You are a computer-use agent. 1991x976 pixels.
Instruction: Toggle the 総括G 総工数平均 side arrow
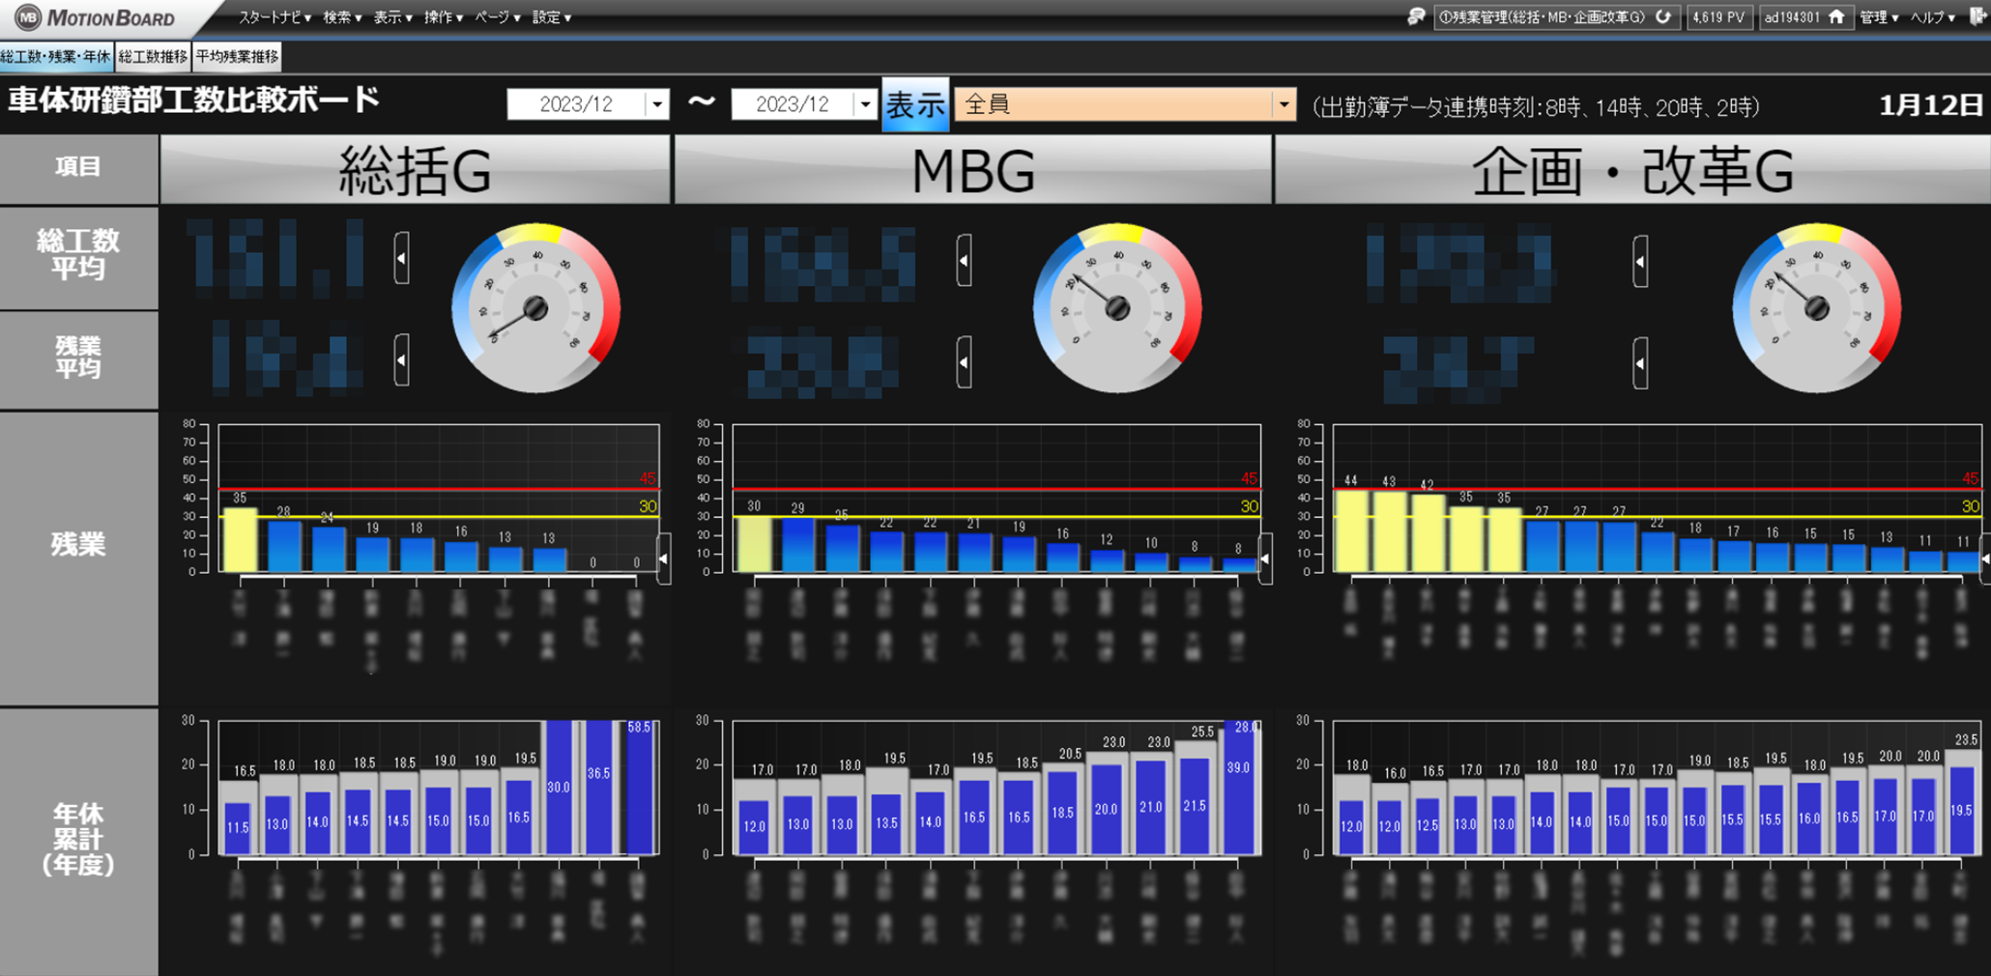click(x=401, y=258)
